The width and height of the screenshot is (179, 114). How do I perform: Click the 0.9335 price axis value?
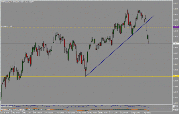tap(176, 15)
